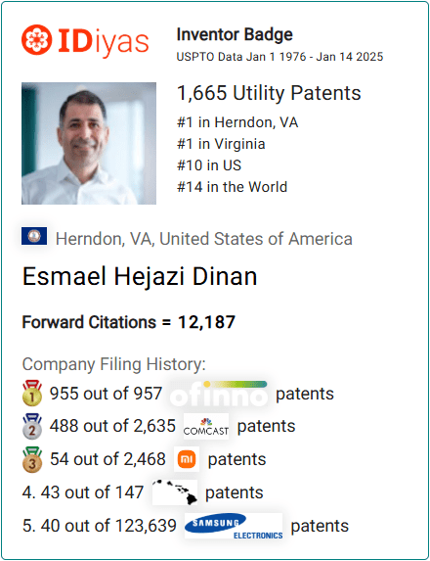
Task: Click the #14 in the World ranking
Action: click(x=233, y=187)
